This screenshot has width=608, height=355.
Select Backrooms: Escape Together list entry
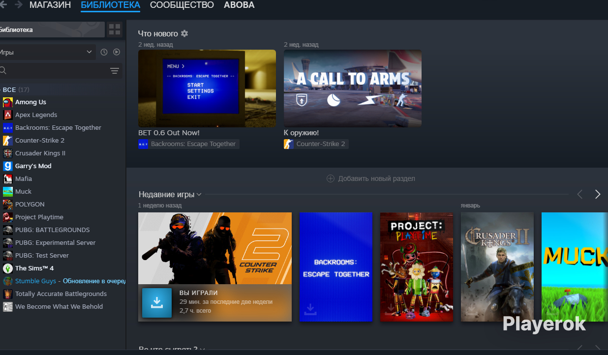pyautogui.click(x=58, y=128)
